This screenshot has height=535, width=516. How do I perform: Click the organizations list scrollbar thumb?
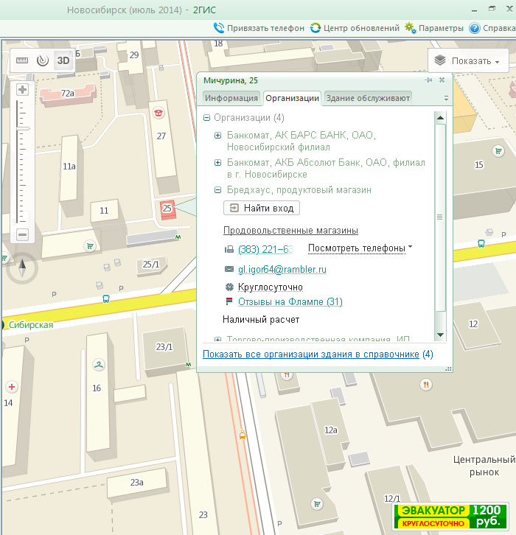[440, 217]
